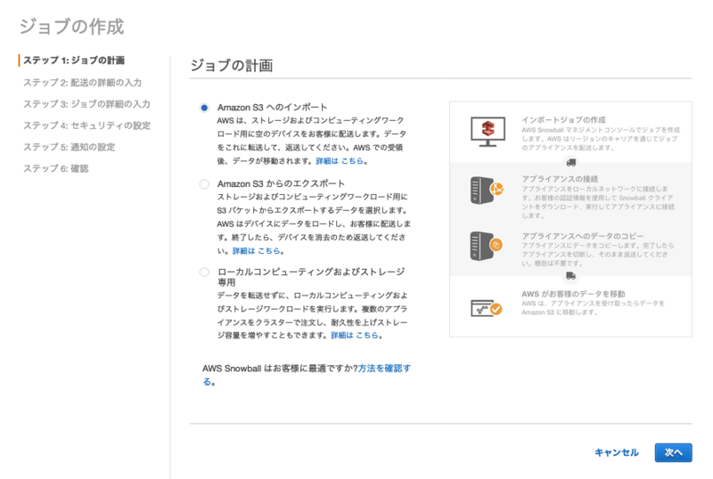Select ローカルコンピューティングおよびストレージ専用 radio button
The height and width of the screenshot is (479, 713).
204,272
